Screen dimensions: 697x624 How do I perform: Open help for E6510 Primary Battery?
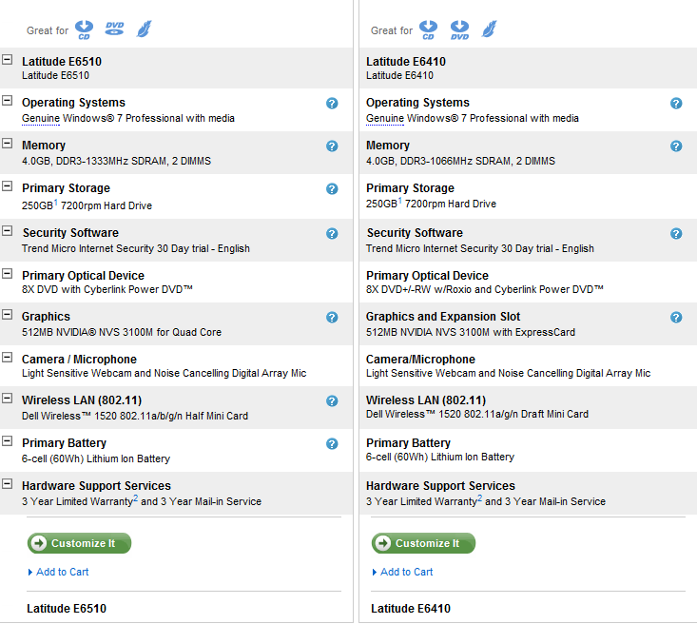click(x=332, y=443)
